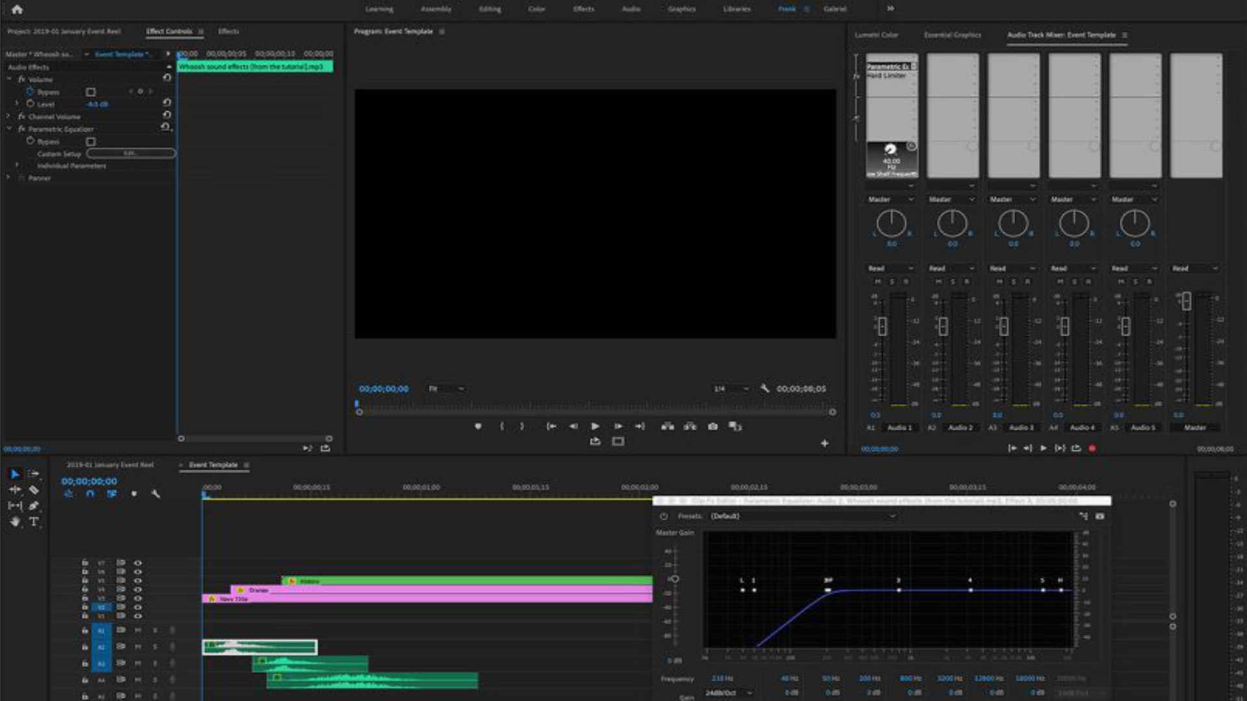
Task: Click the Custom Setup Edit button
Action: pyautogui.click(x=131, y=153)
